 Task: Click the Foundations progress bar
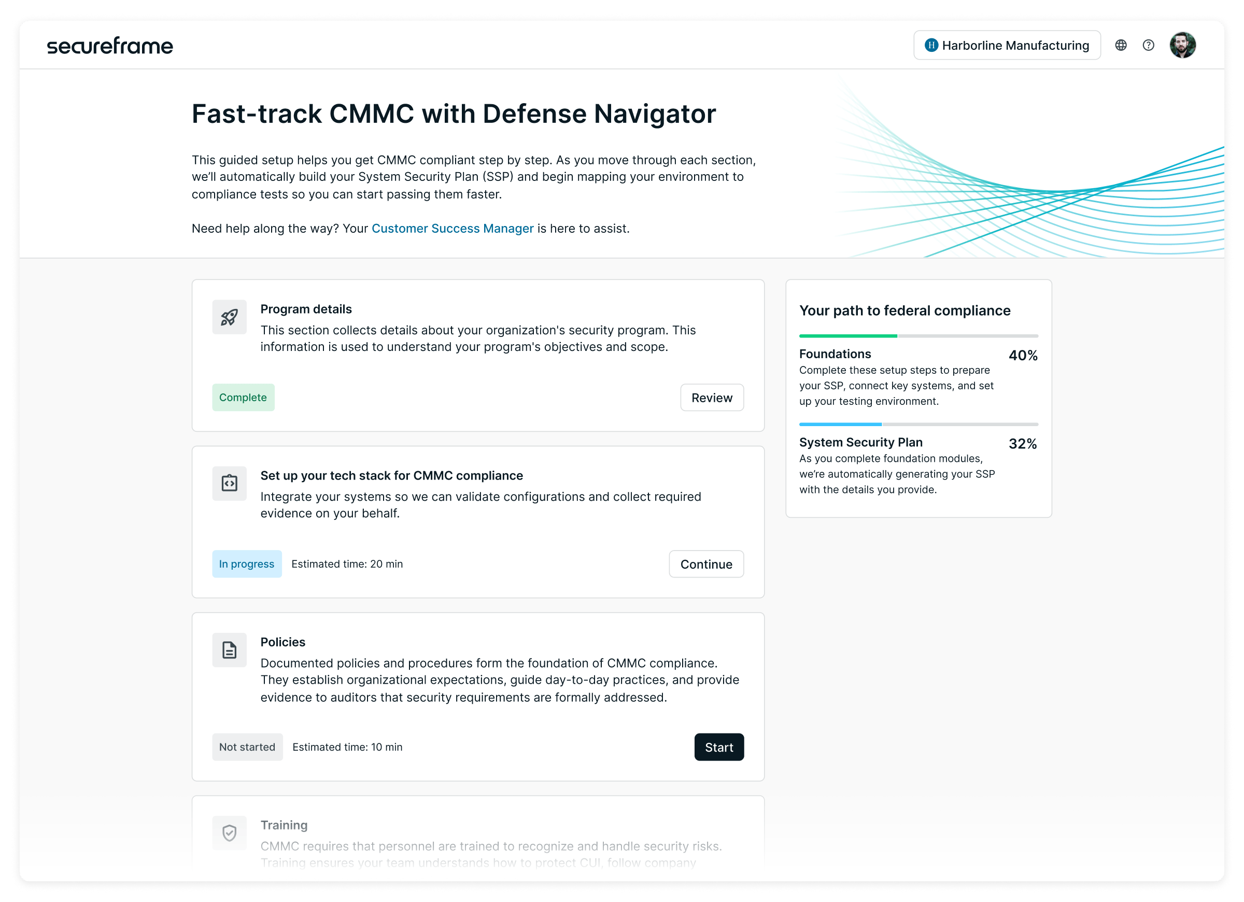(x=918, y=336)
